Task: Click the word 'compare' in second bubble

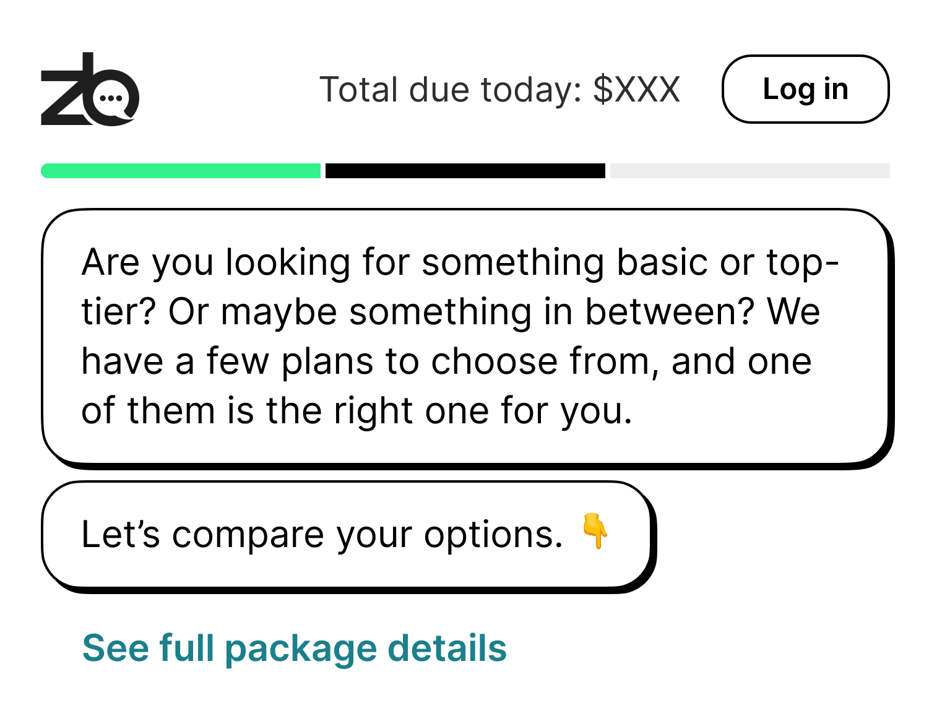Action: click(248, 535)
